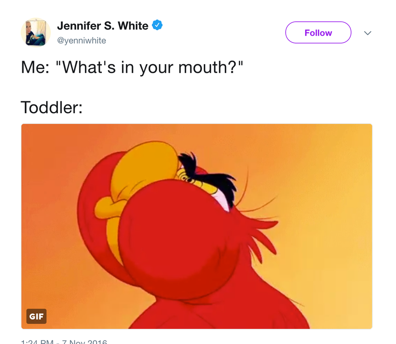Click the "Toddler:" line of the tweet
The image size is (396, 344).
[52, 108]
